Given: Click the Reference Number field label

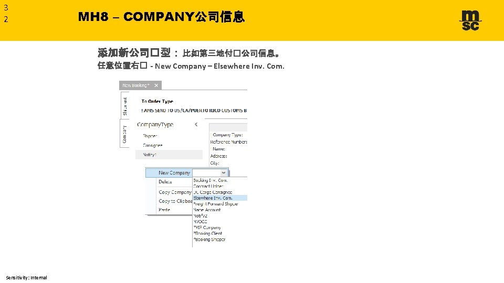Looking at the screenshot, I should pos(228,142).
